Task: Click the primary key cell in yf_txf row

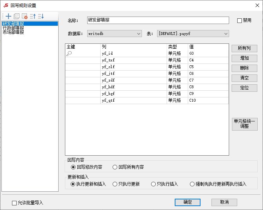Action: 83,60
